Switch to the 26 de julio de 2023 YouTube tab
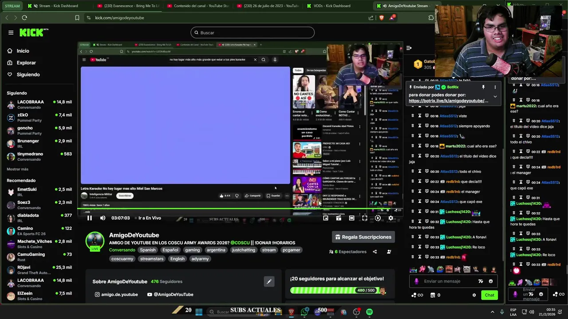The height and width of the screenshot is (319, 568). click(269, 6)
